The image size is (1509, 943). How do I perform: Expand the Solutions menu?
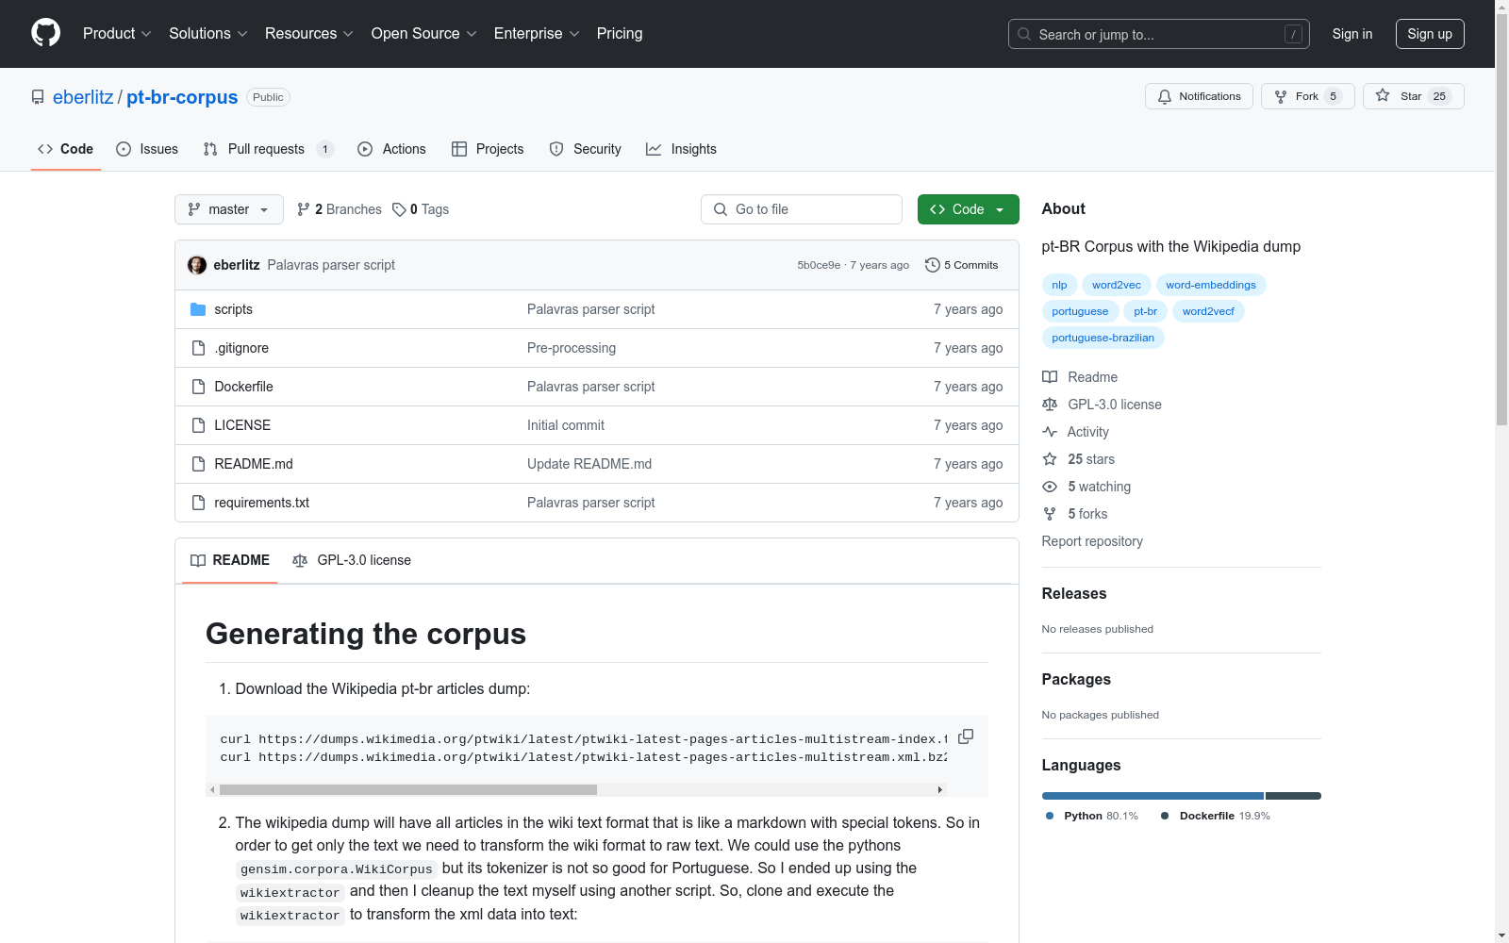pos(208,34)
